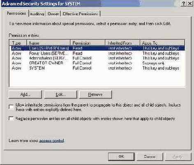Click the Edit button
The image size is (194, 165).
pos(60,94)
